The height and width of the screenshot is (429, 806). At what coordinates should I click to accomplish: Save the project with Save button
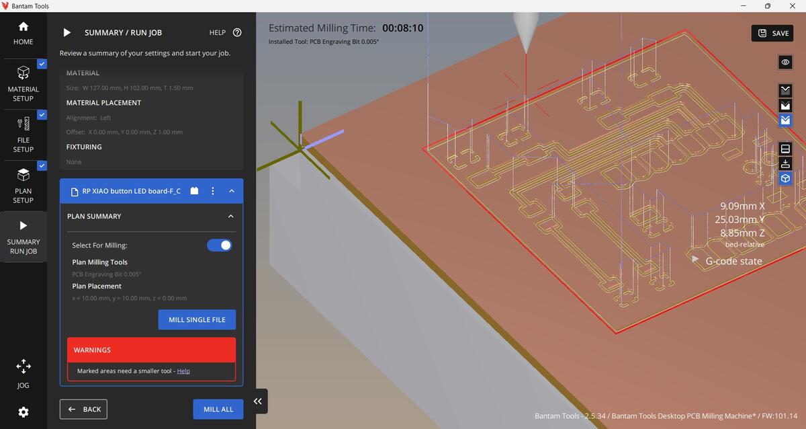(772, 33)
